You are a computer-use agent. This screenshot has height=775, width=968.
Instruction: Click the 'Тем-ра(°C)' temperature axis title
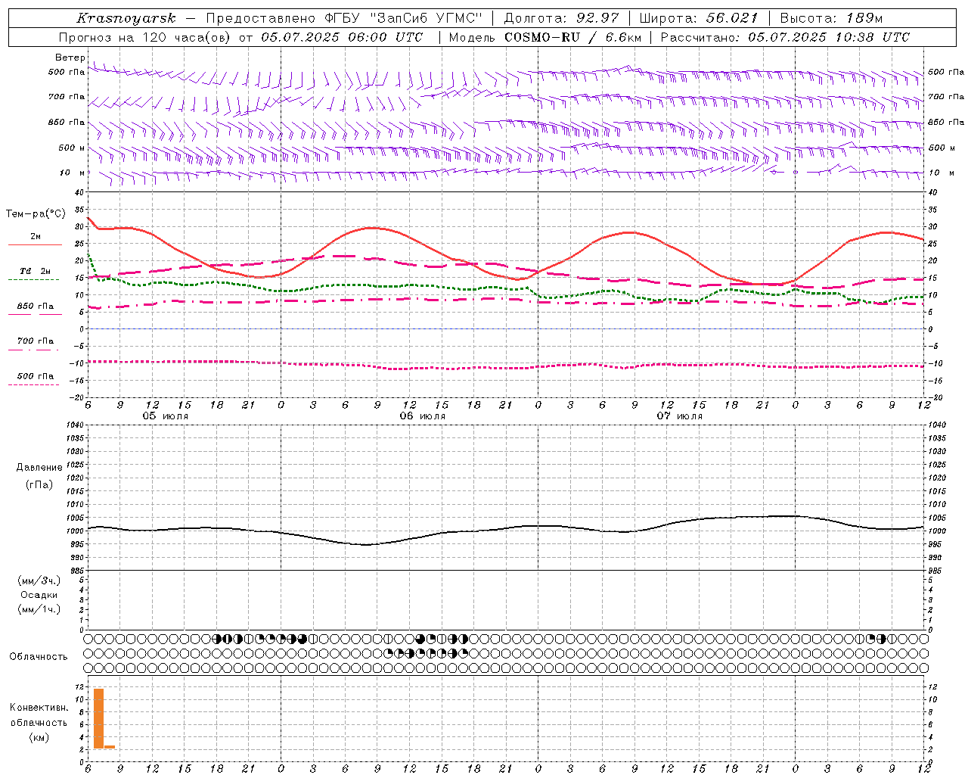coord(36,214)
